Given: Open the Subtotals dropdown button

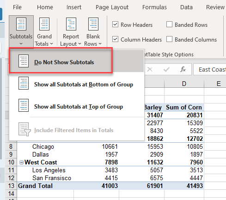Looking at the screenshot, I should [21, 31].
